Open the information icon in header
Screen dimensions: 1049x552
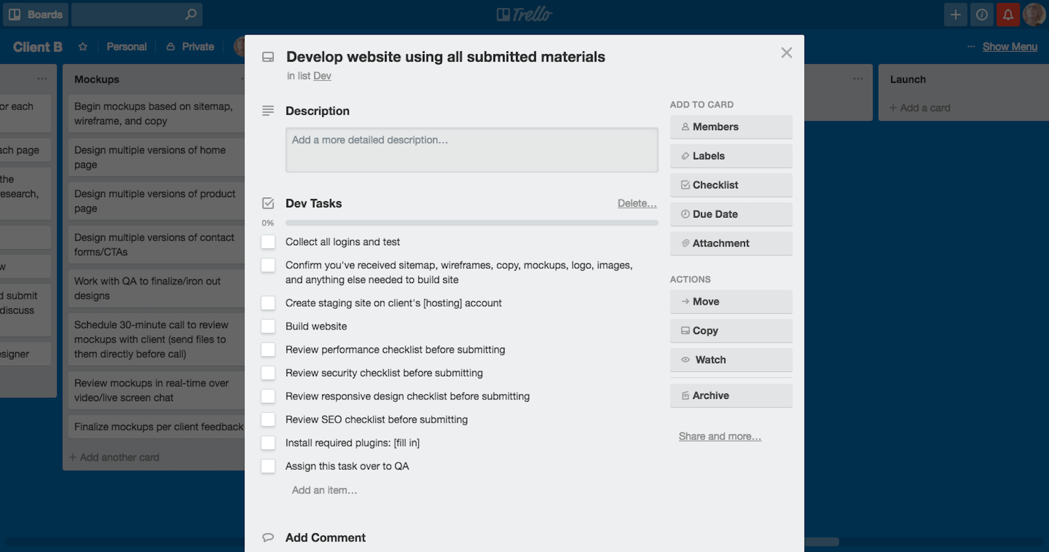[982, 15]
